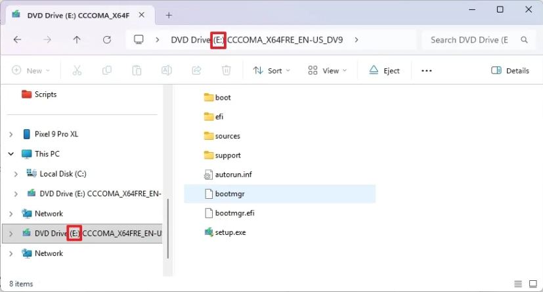Viewport: 543px width, 292px height.
Task: Go up one directory level
Action: [x=77, y=40]
